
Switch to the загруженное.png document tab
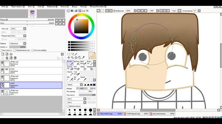162,114
